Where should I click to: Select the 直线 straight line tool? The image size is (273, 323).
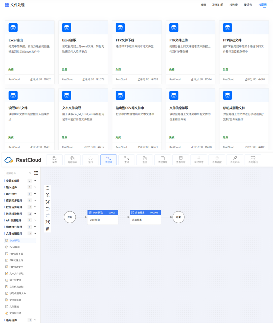tap(127, 160)
